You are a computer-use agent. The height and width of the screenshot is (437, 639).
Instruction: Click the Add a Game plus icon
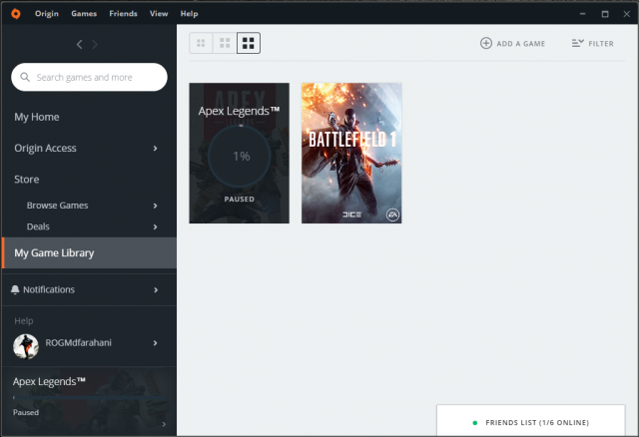(x=486, y=43)
